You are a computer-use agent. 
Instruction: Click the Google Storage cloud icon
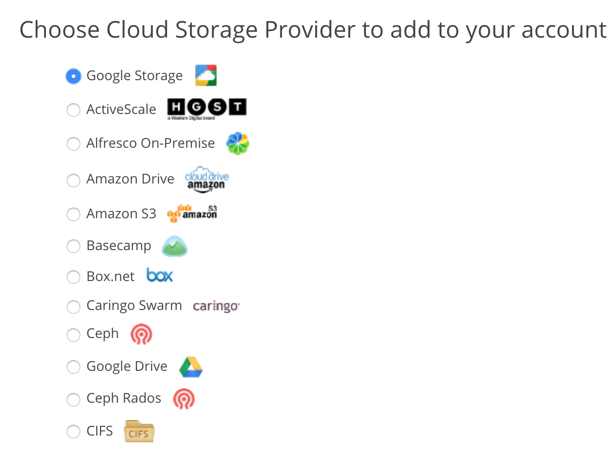click(x=206, y=76)
